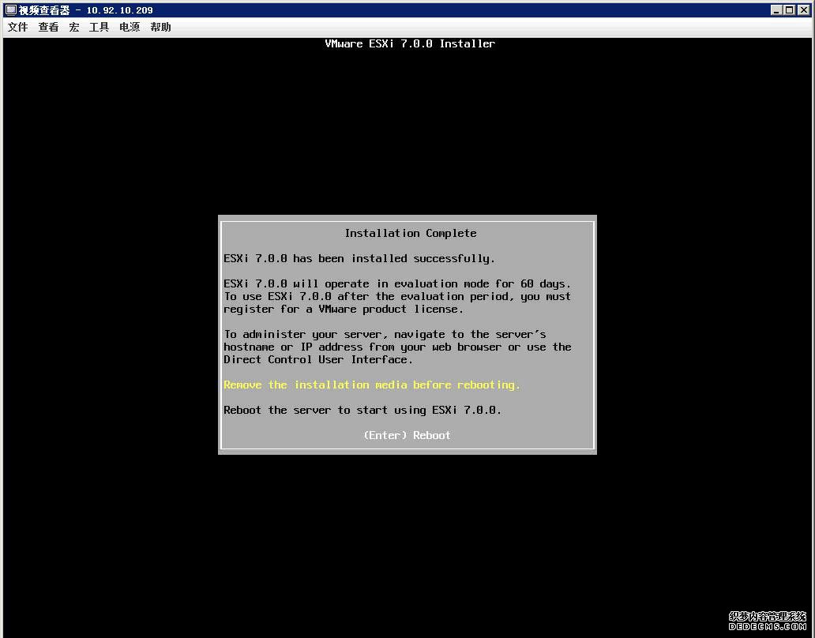The height and width of the screenshot is (638, 815).
Task: Select the (Enter) Reboot prompt
Action: click(x=407, y=435)
